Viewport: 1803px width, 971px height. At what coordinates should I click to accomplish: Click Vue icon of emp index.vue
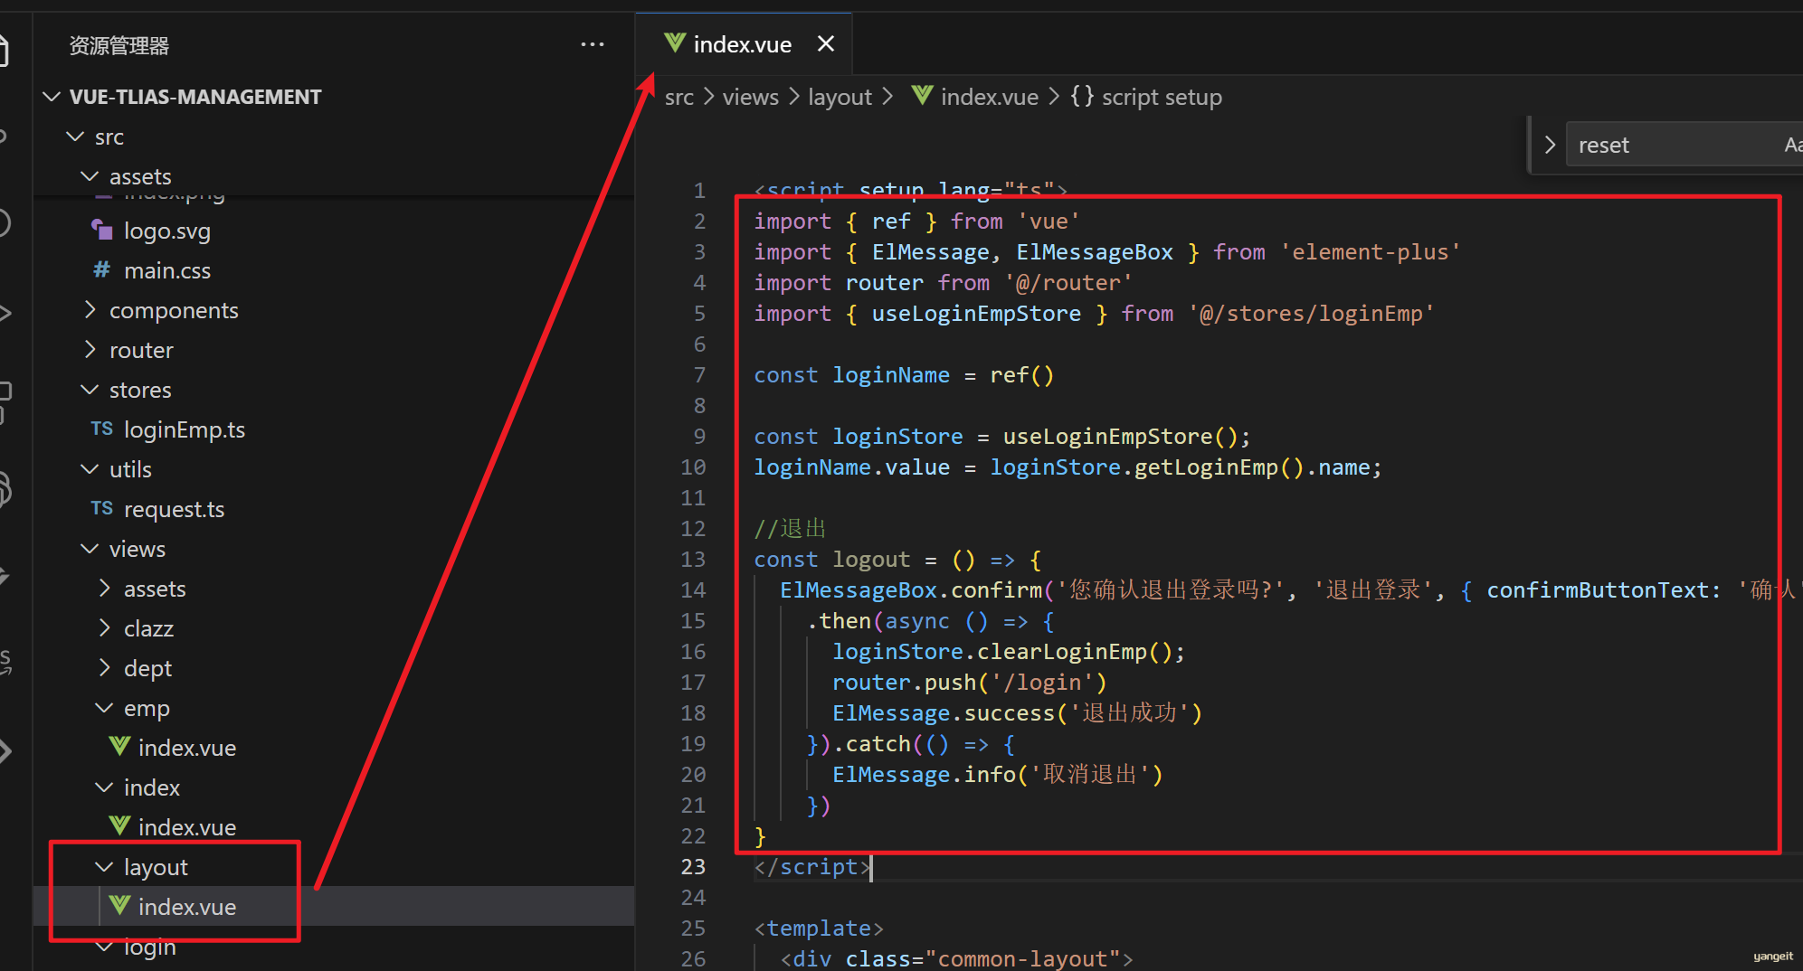[x=119, y=747]
